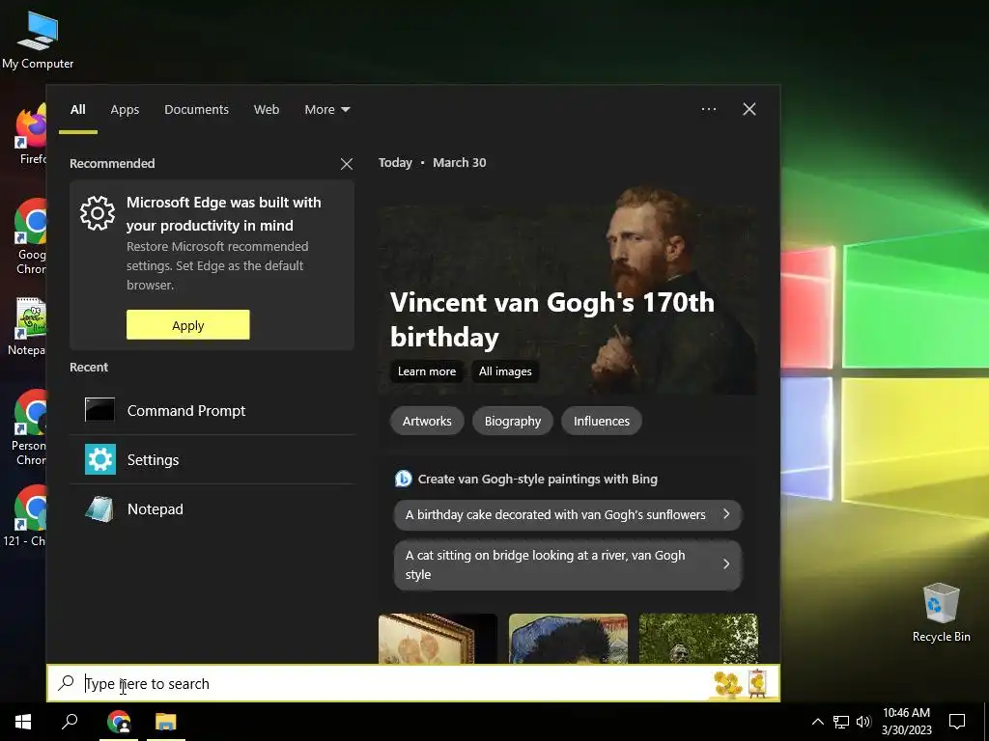
Task: Click the Command Prompt icon in Recent
Action: 99,409
